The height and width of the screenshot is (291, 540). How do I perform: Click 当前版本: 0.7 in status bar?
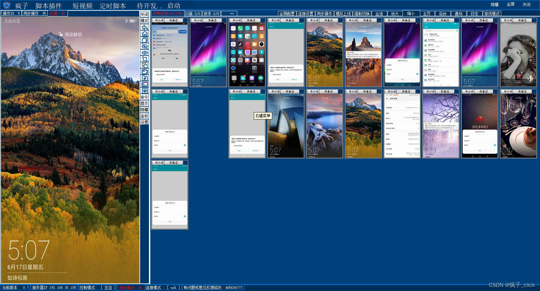point(16,288)
